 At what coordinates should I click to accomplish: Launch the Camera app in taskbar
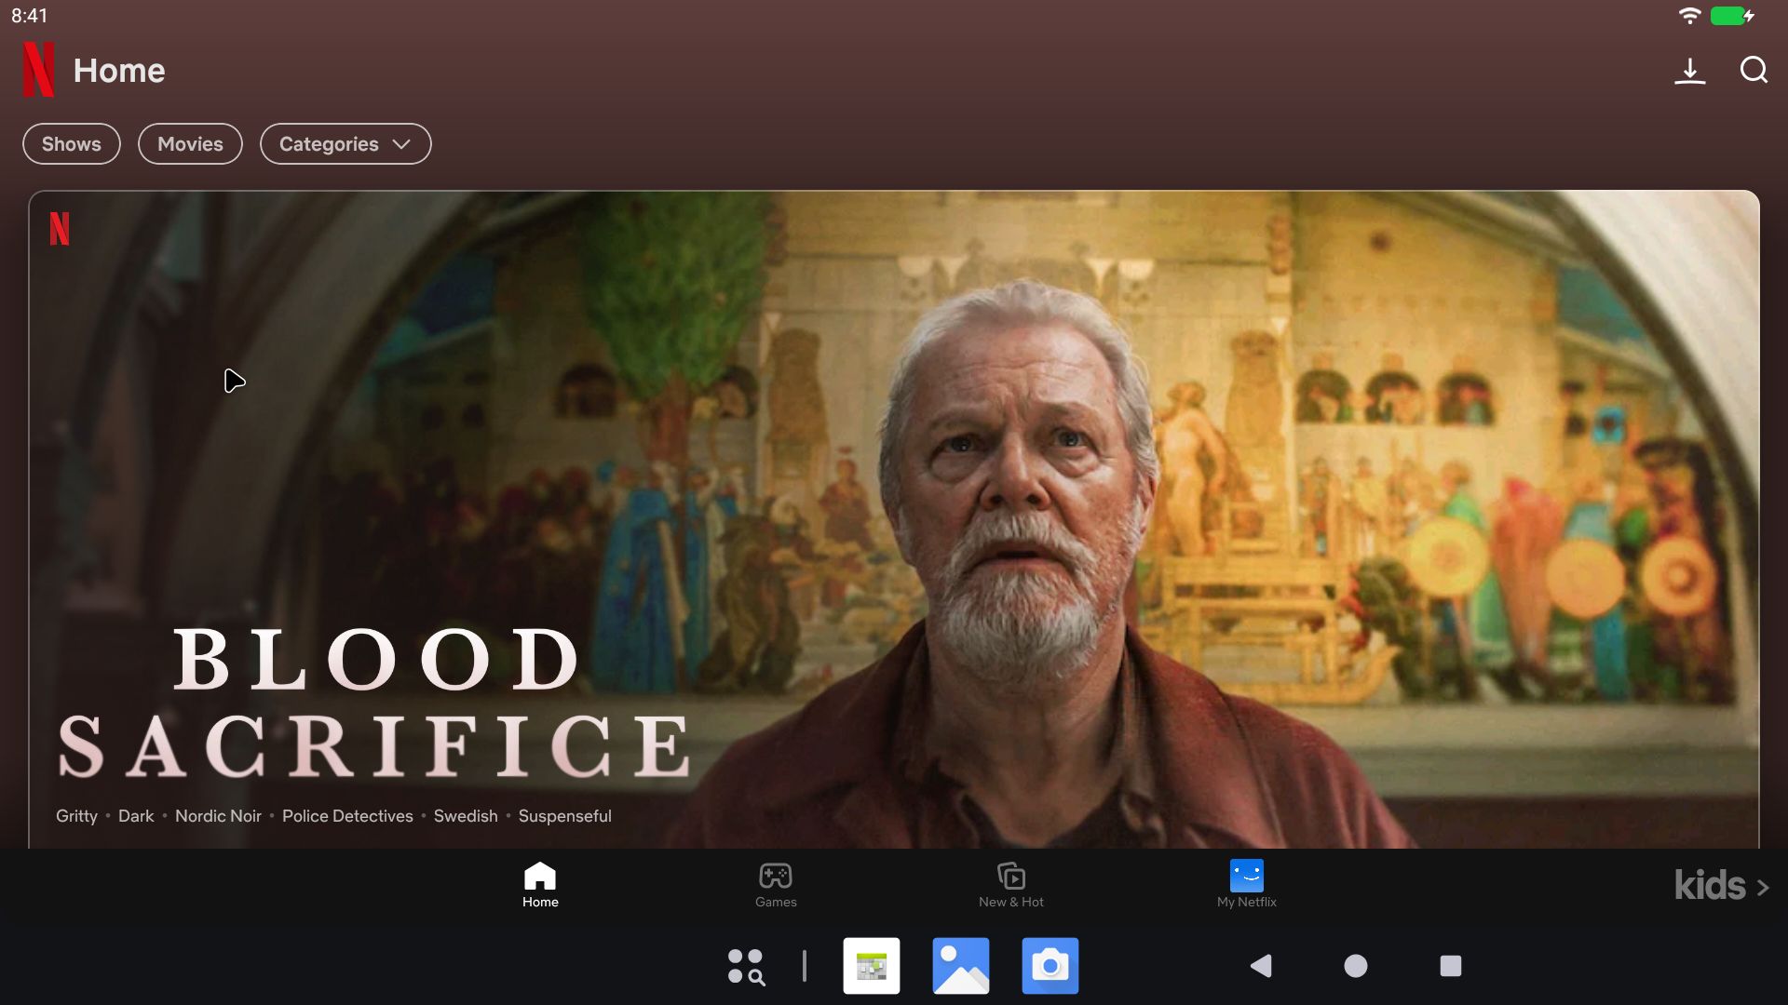click(x=1050, y=966)
